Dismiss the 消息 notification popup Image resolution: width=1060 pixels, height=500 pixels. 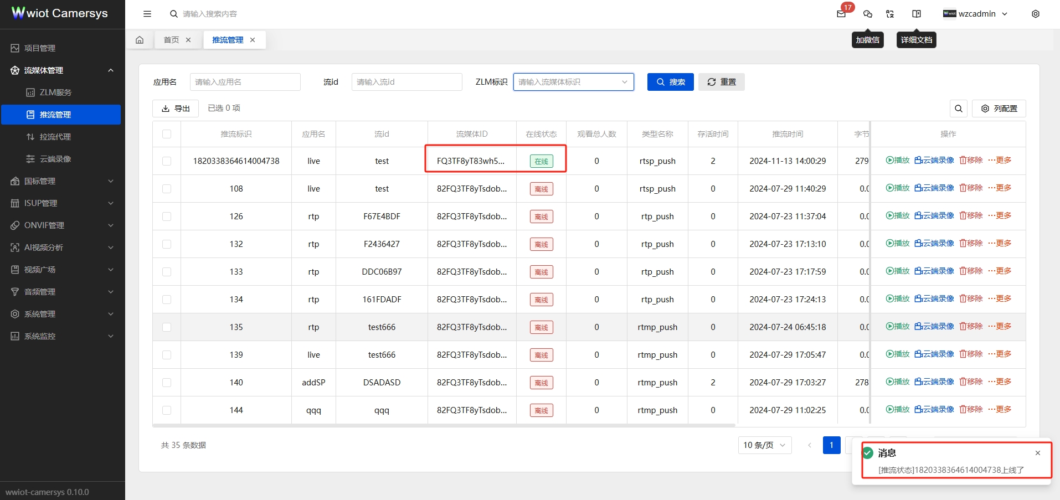(x=1038, y=453)
